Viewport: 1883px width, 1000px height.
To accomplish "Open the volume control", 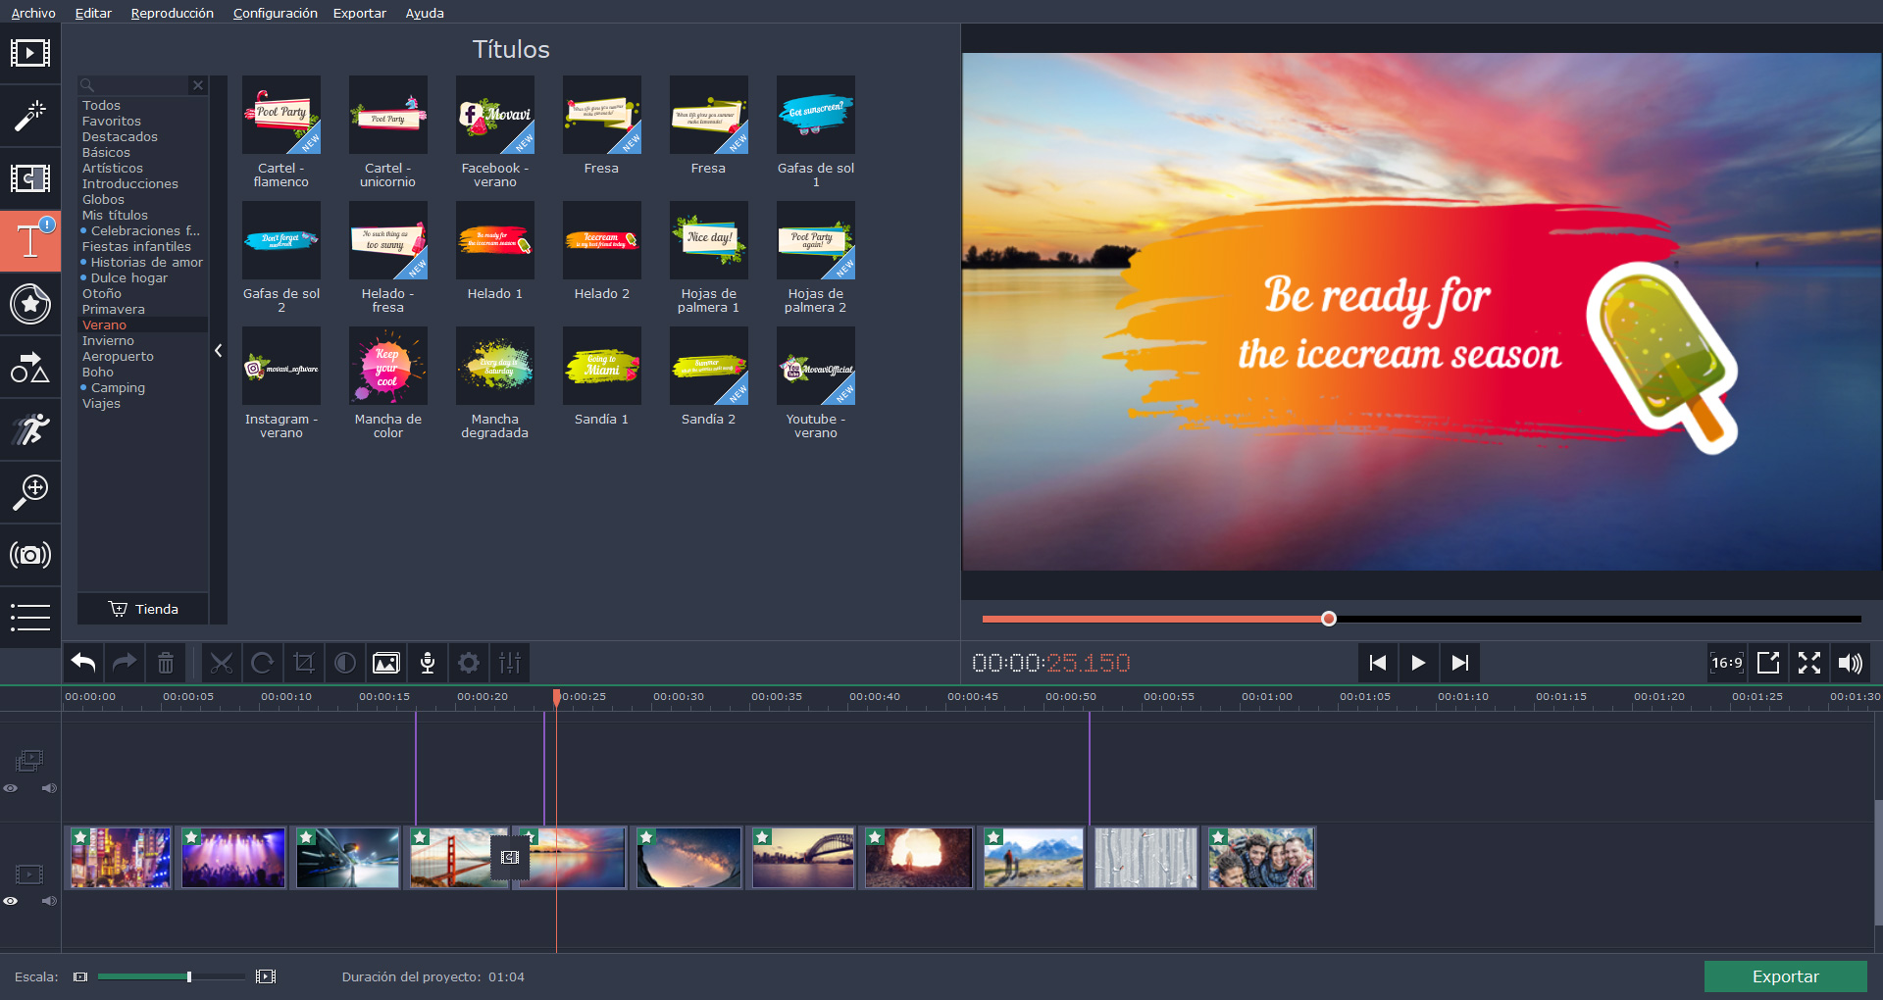I will point(1850,664).
